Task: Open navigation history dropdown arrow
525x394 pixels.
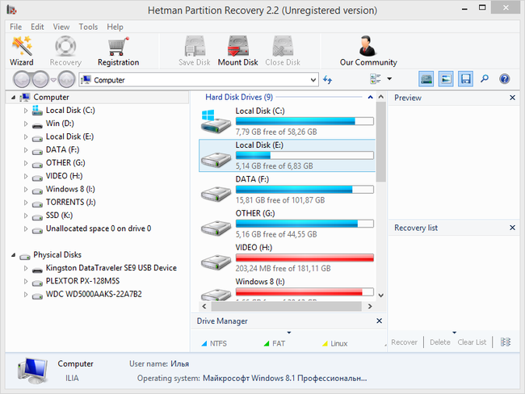Action: coord(53,80)
